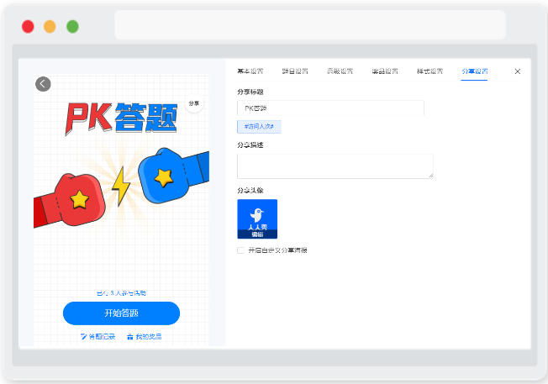Close the settings panel with X

coord(518,71)
